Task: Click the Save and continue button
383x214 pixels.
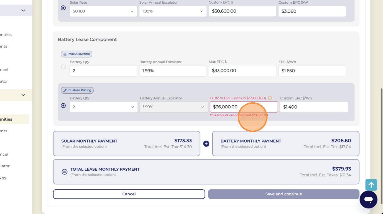Action: click(x=284, y=194)
